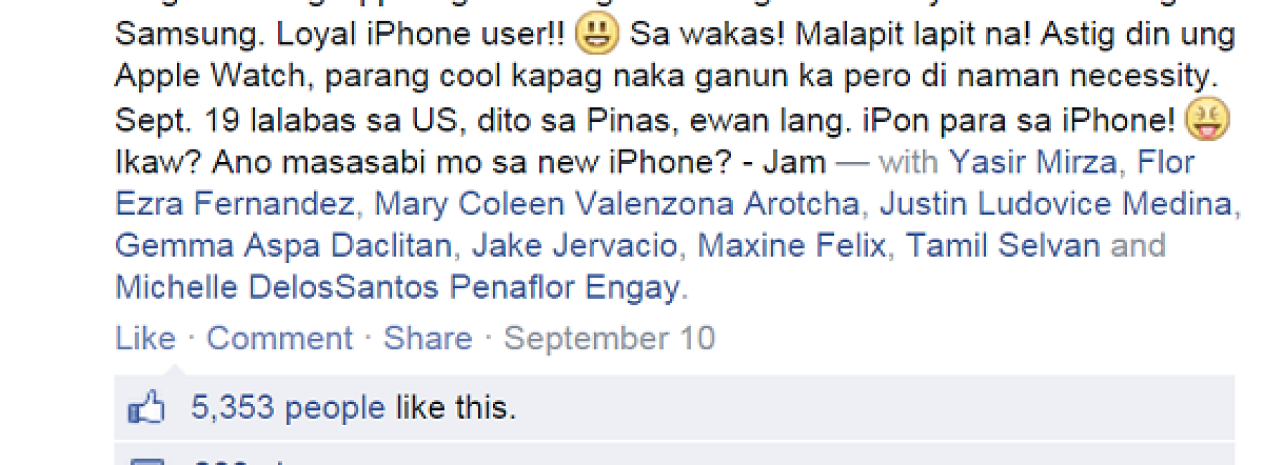Open the Comment link
The width and height of the screenshot is (1264, 465).
pos(279,337)
